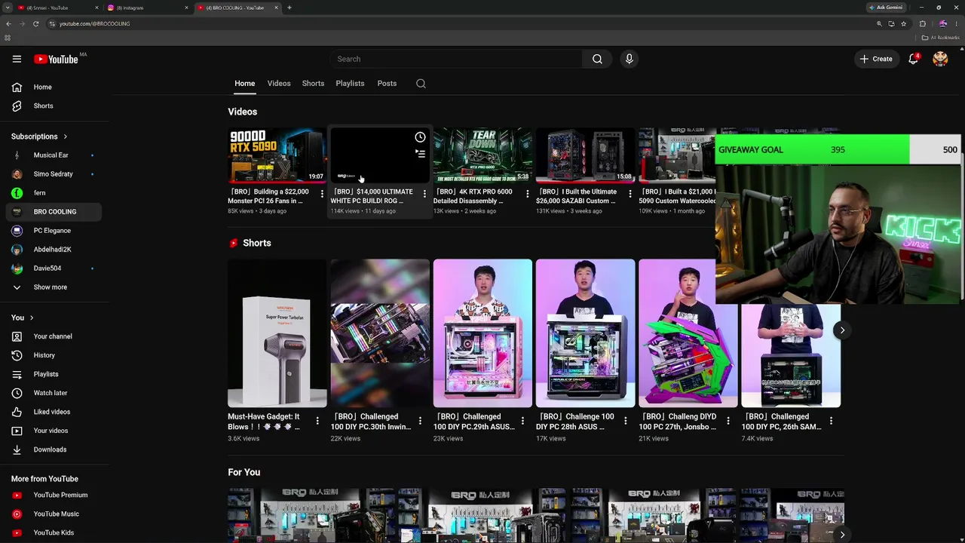
Task: Open options menu for the 4K RTX PRO 6000 video
Action: click(x=527, y=195)
